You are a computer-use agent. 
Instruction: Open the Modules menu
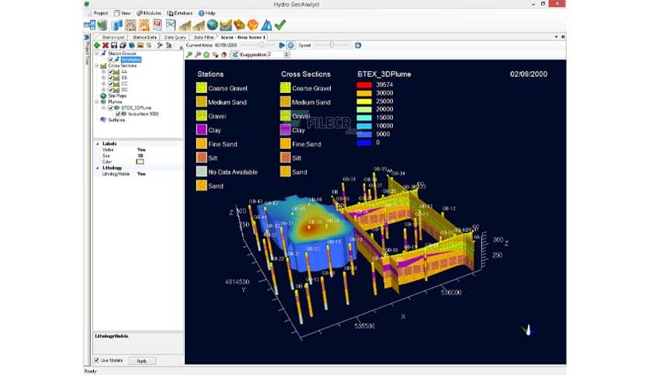point(149,13)
